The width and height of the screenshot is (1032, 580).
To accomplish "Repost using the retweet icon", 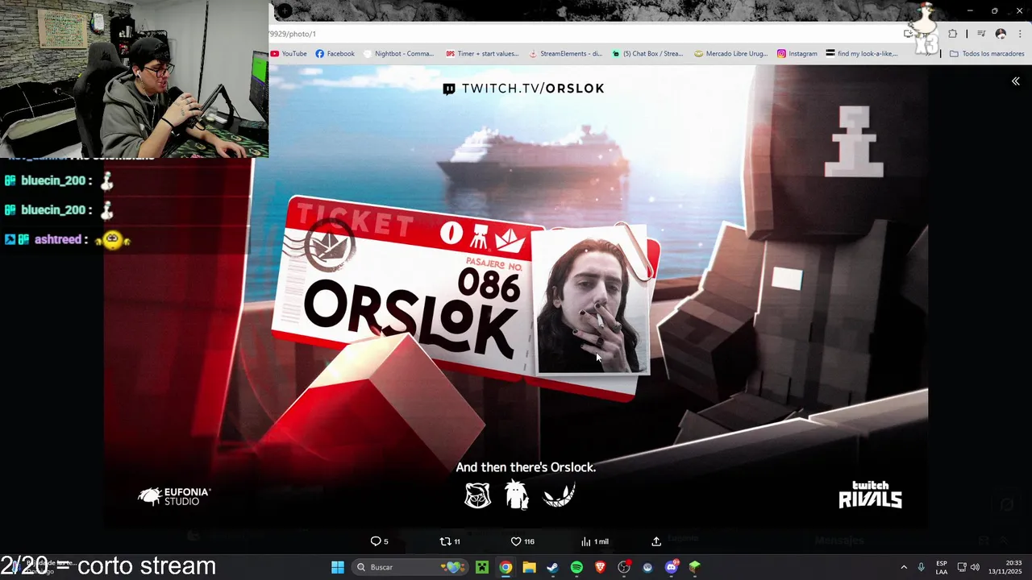I will (449, 541).
